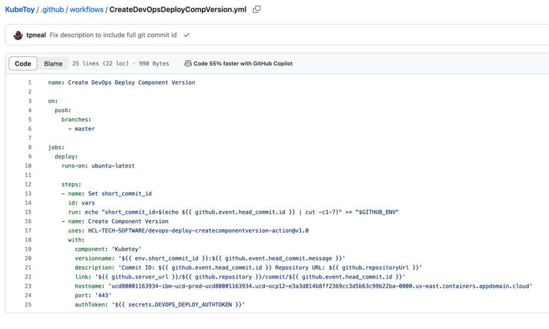The width and height of the screenshot is (549, 329).
Task: Open the 'Fix description' commit message link
Action: [113, 35]
